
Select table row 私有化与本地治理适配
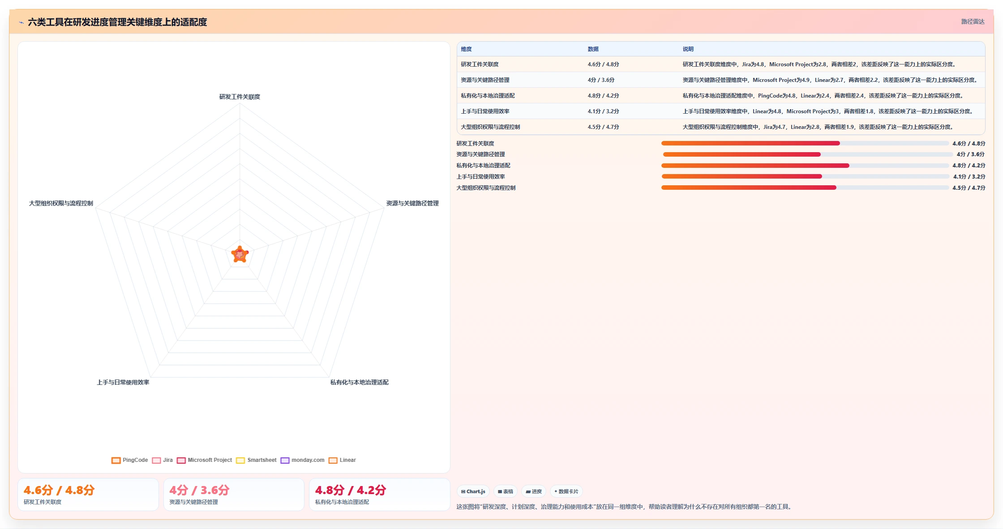coord(721,96)
